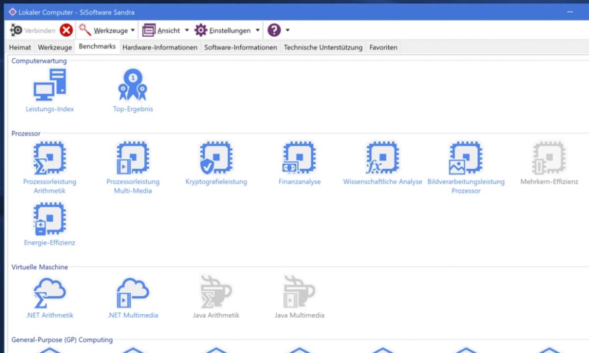Click the Virtuelle Maschine group header
This screenshot has height=353, width=589.
(40, 267)
